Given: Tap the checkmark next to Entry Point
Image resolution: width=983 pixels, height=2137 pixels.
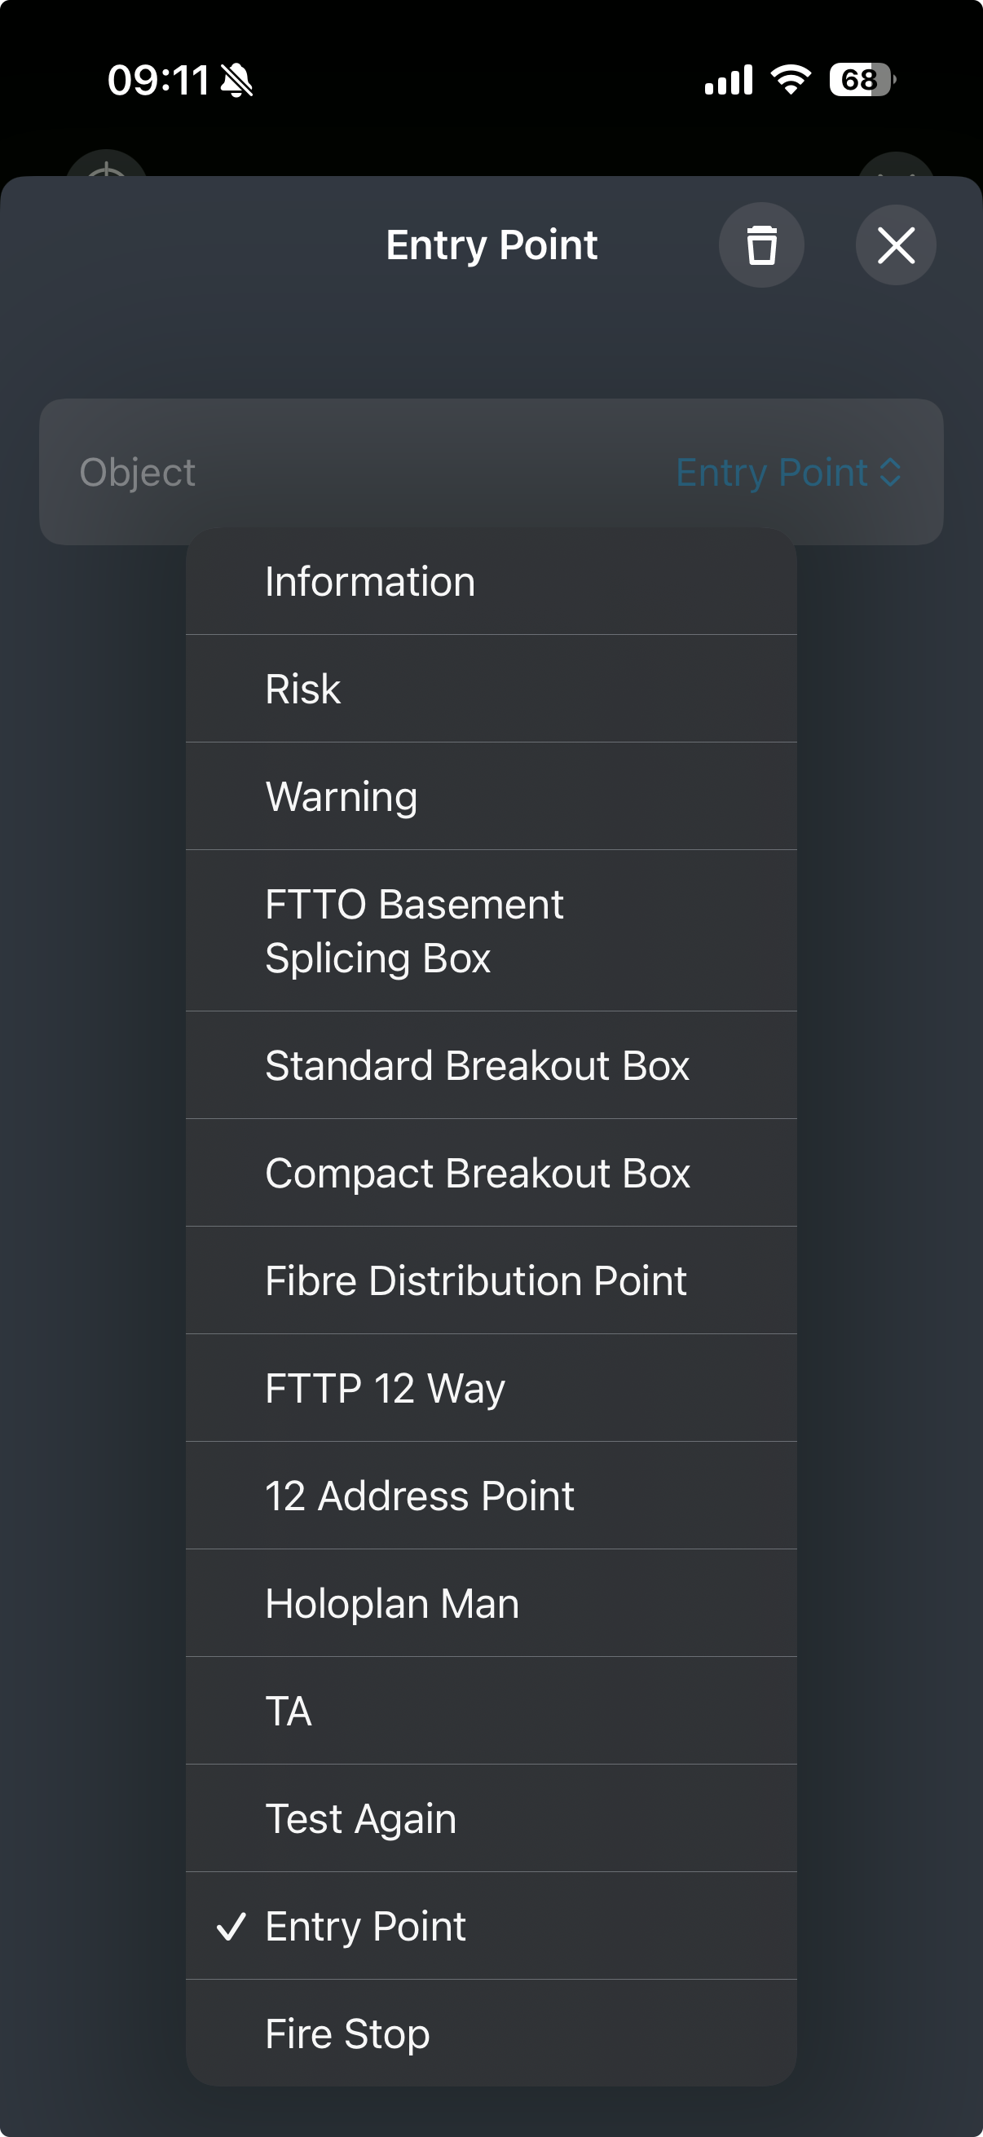Looking at the screenshot, I should [231, 1926].
